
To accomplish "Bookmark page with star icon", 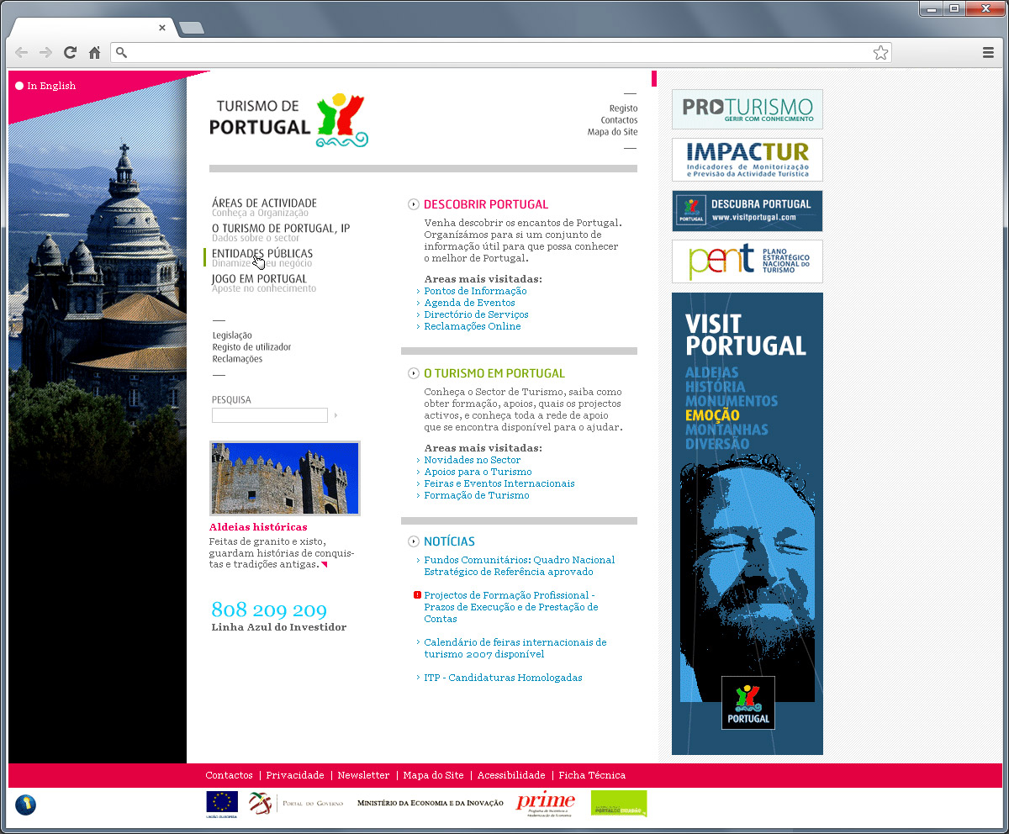I will (880, 53).
